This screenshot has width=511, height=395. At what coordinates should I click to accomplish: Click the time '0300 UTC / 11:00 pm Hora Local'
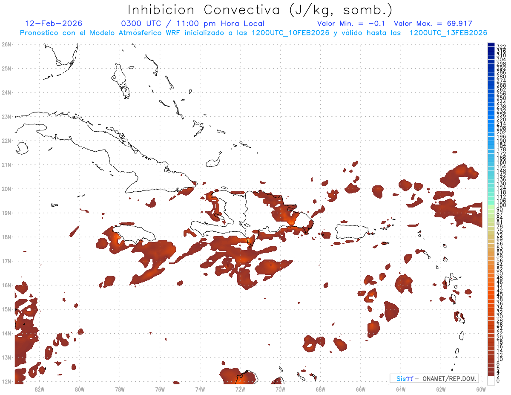click(x=193, y=24)
